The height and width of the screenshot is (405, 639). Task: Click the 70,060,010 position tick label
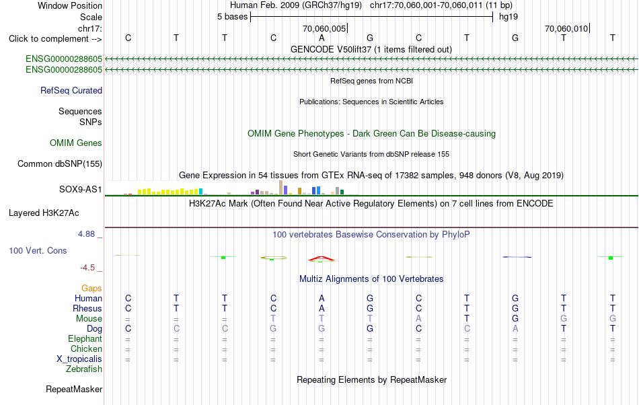[566, 28]
